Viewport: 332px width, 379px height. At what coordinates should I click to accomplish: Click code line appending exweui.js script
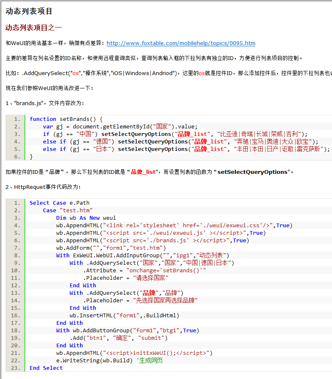click(161, 233)
